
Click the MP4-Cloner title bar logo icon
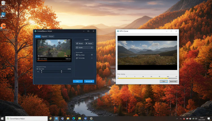point(118,31)
